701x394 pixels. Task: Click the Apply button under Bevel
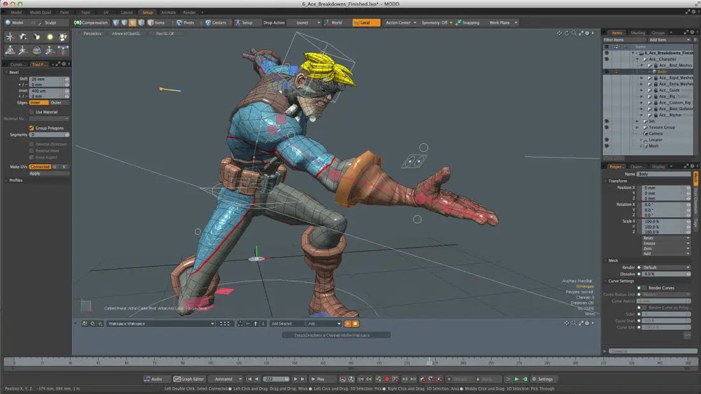48,173
